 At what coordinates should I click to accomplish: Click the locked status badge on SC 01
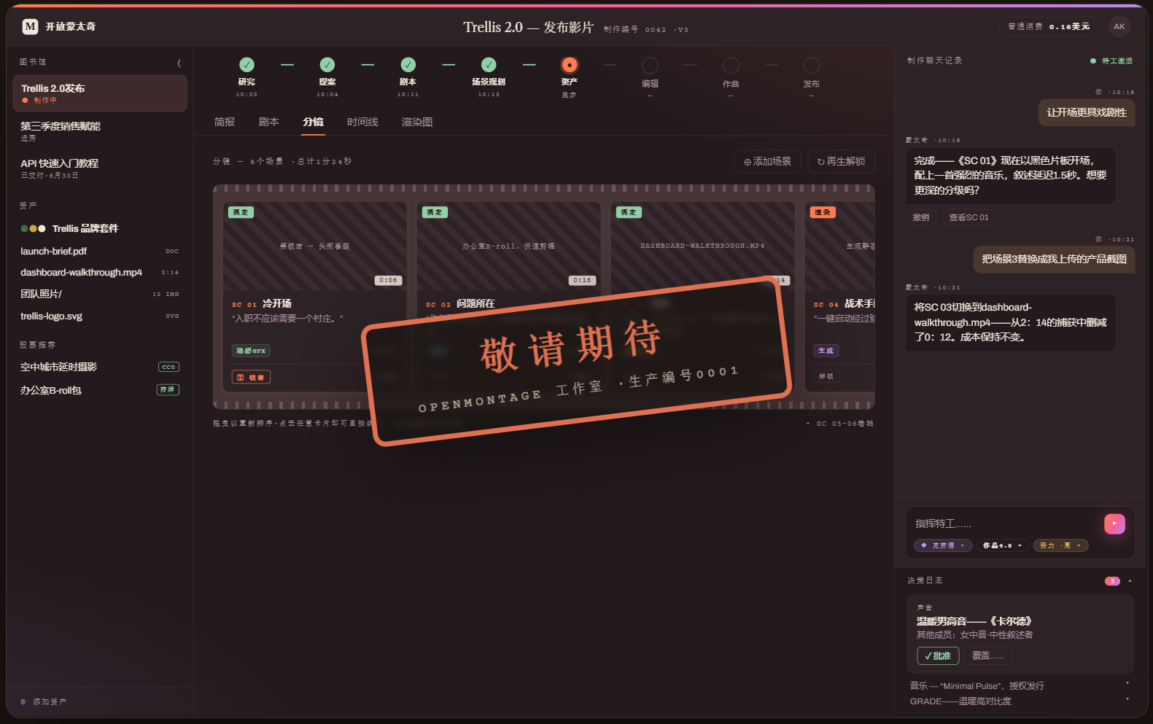tap(241, 212)
